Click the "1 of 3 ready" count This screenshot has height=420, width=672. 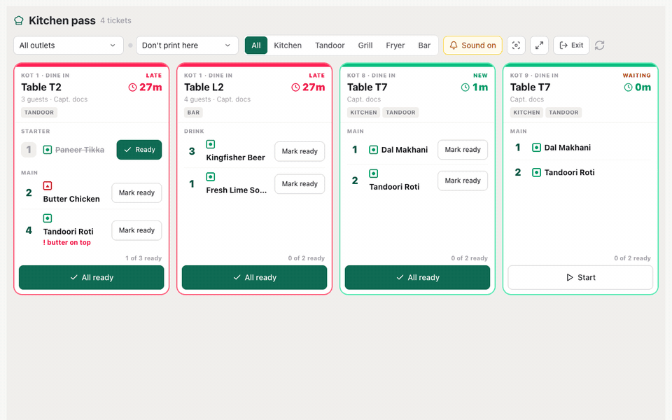[x=143, y=258]
